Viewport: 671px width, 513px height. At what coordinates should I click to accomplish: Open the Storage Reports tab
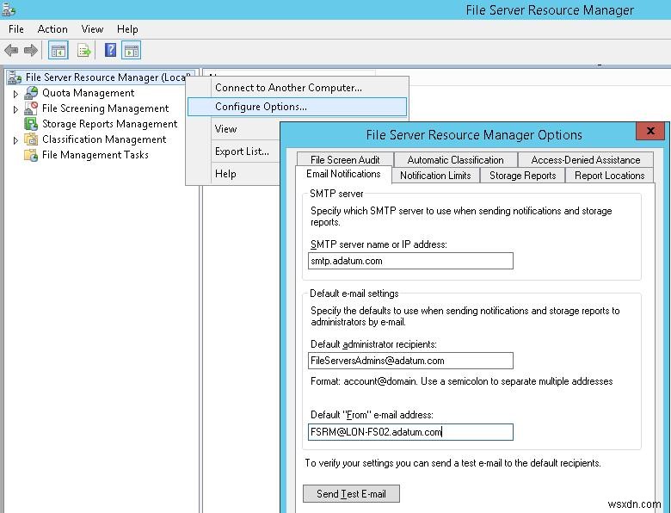click(x=522, y=175)
